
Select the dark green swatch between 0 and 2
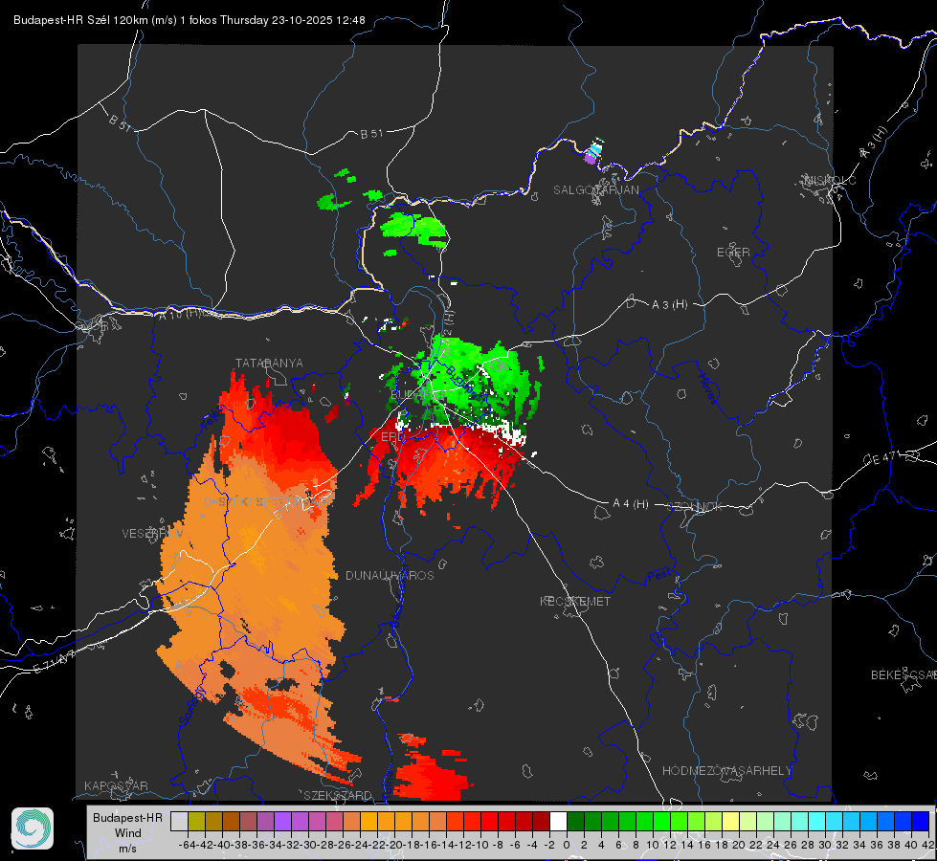(575, 821)
